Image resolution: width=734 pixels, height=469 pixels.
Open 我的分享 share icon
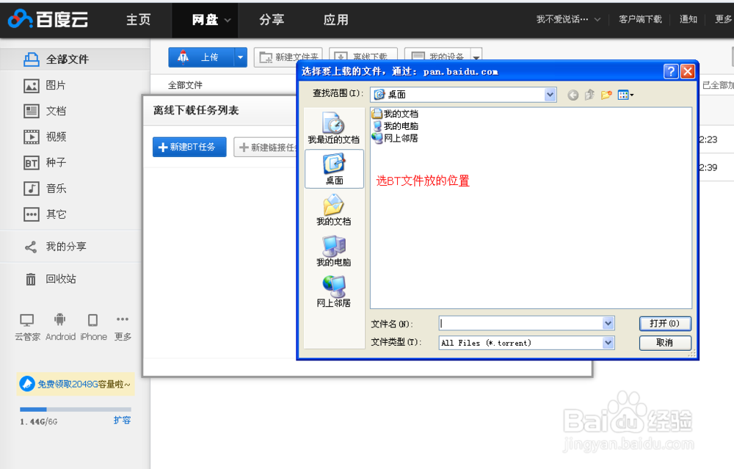tap(31, 247)
